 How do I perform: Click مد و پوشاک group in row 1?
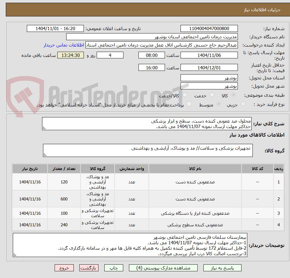(x=98, y=182)
